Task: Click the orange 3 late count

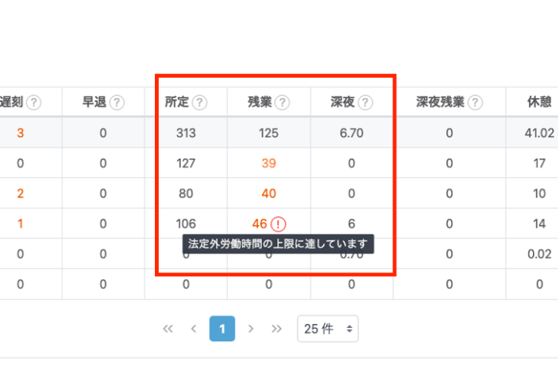Action: coord(20,133)
